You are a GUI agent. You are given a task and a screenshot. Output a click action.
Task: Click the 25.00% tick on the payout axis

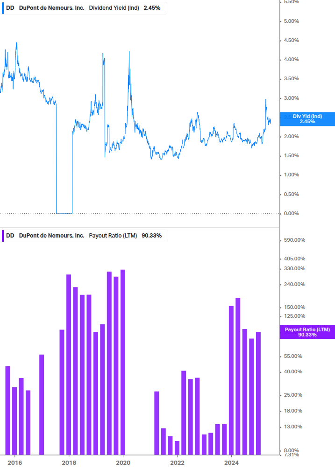(293, 395)
